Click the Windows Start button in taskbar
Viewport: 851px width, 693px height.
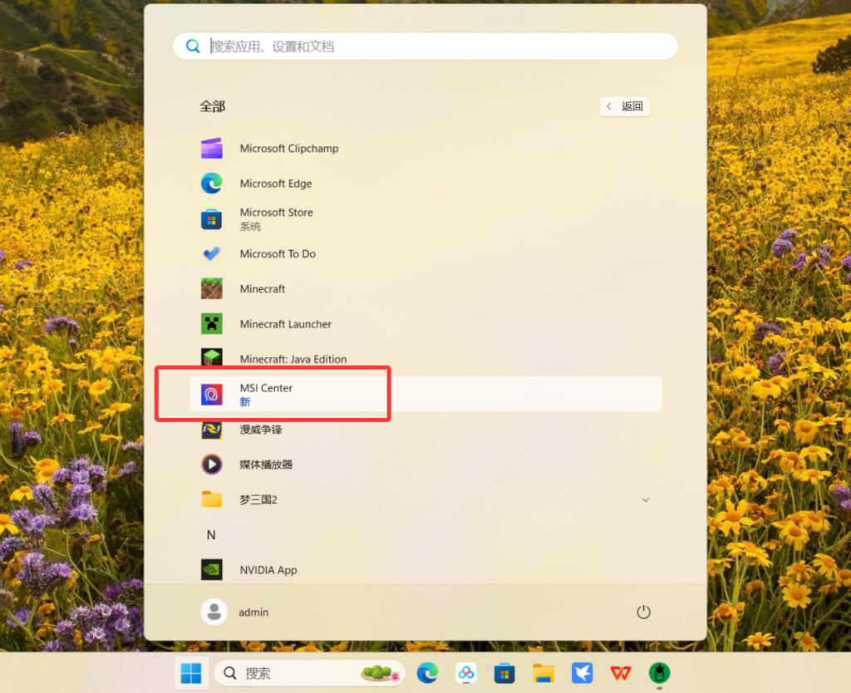point(191,673)
